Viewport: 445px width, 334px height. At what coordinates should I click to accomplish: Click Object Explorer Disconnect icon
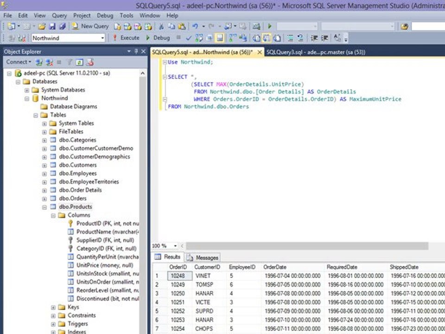point(49,62)
